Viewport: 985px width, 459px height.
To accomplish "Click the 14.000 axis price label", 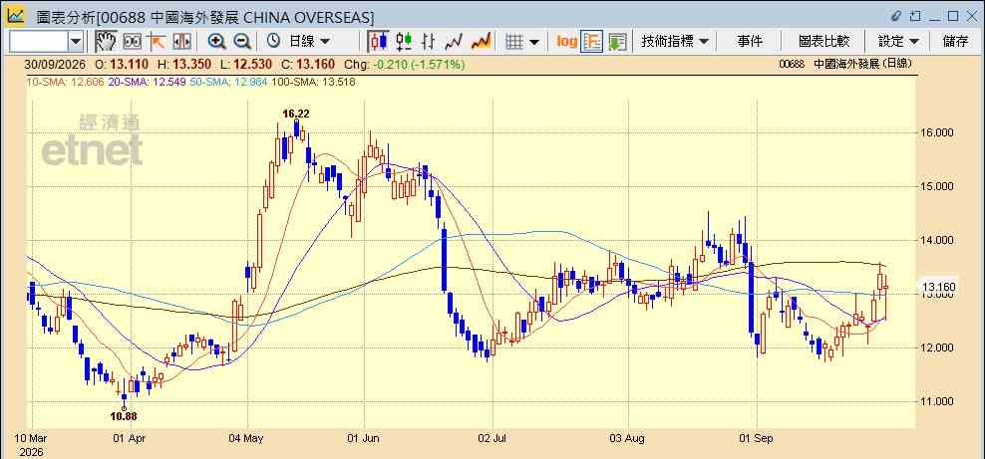I will point(937,240).
